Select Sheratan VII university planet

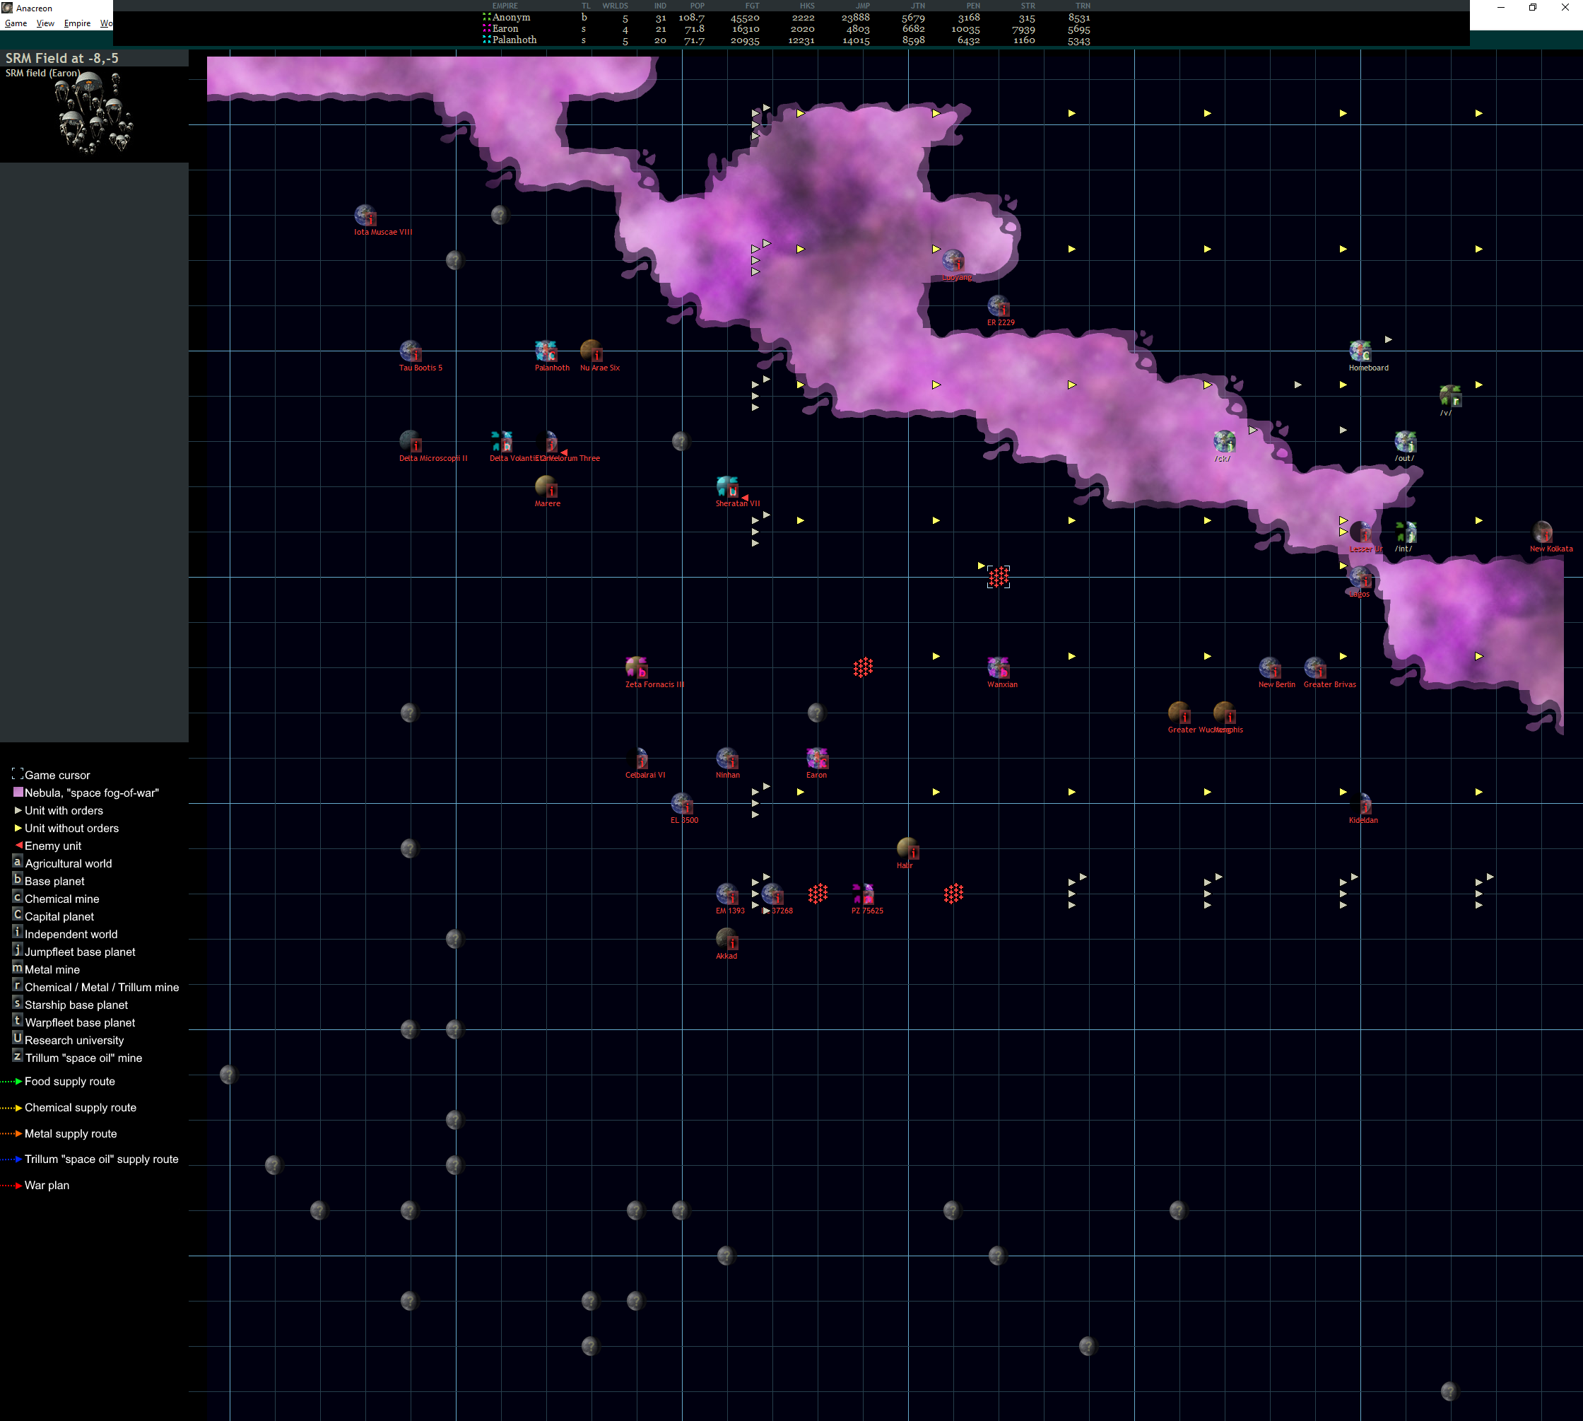click(x=727, y=487)
